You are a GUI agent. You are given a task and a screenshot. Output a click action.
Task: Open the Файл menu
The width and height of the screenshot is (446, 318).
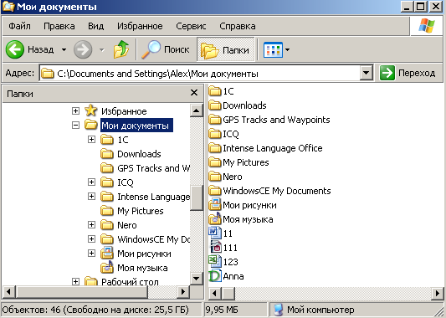(x=19, y=26)
